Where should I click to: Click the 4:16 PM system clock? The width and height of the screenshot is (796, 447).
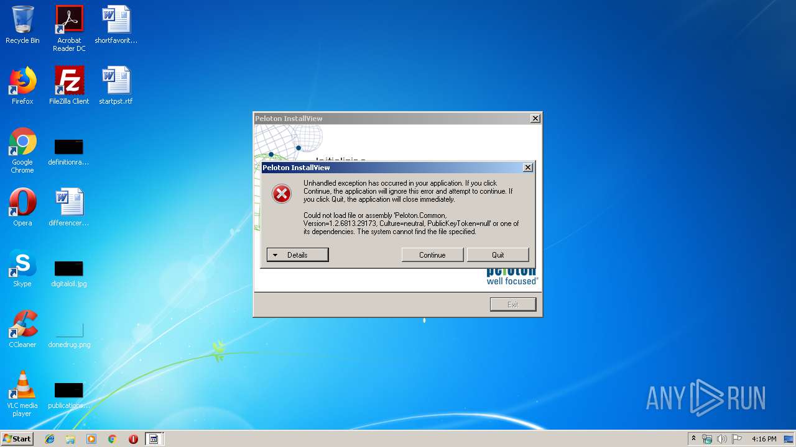(764, 439)
